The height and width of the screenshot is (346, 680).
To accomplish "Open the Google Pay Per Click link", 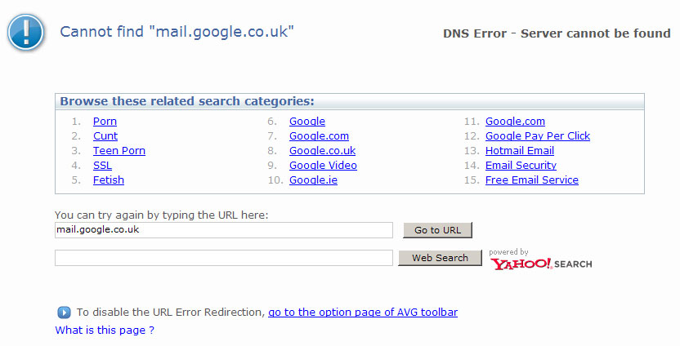I will 537,136.
